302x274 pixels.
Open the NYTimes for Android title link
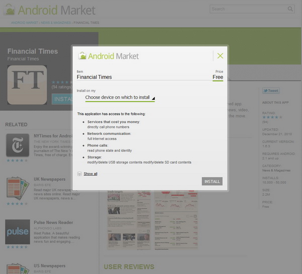53,136
